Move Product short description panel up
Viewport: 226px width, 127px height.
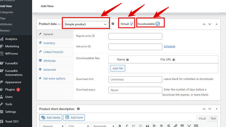[204, 109]
